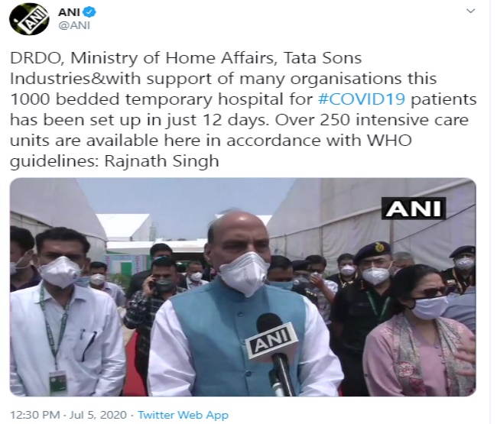This screenshot has width=497, height=424.
Task: Click the ANI watermark in the photo
Action: pos(414,209)
